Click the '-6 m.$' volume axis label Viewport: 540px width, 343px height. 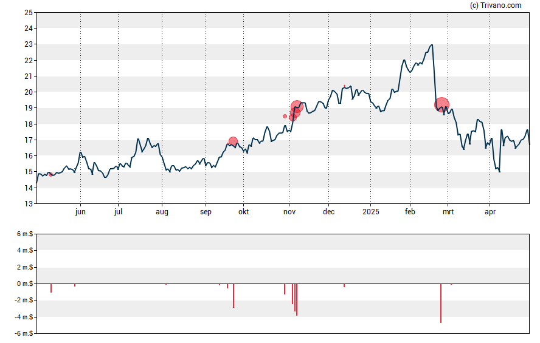pos(24,333)
